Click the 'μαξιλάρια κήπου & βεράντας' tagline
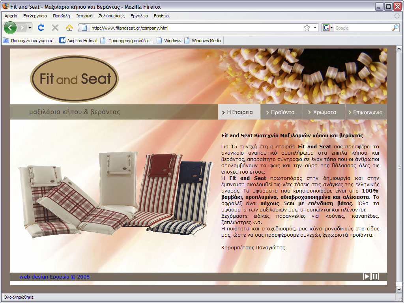404x303 pixels. pyautogui.click(x=75, y=112)
